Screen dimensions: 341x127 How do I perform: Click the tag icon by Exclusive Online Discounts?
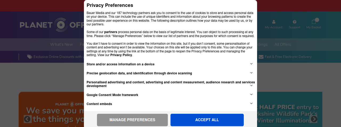click(30, 57)
